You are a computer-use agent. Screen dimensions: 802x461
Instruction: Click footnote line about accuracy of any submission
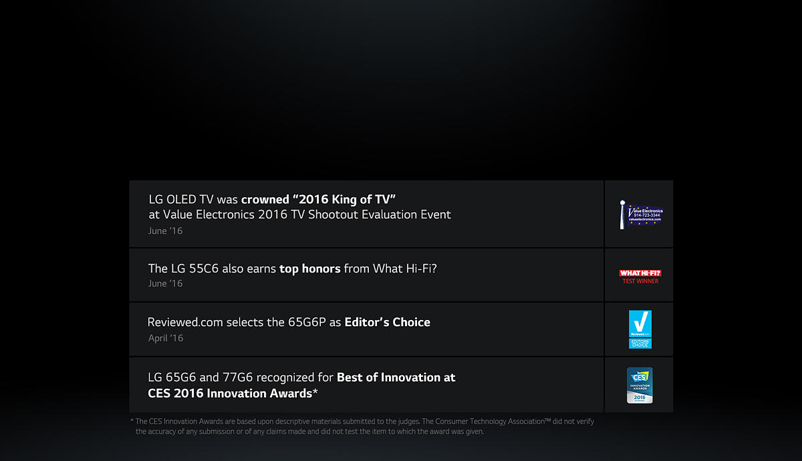tap(309, 432)
